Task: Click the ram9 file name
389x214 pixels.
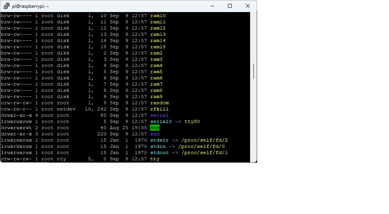Action: tap(156, 96)
